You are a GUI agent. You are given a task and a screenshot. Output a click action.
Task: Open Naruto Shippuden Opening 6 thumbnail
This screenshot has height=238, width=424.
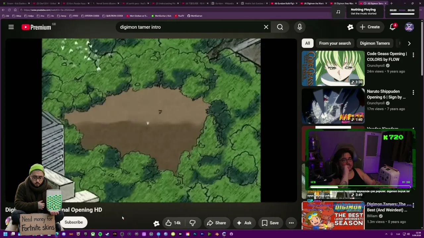333,106
